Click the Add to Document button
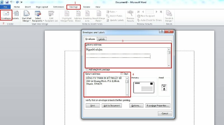The height and width of the screenshot is (125, 224). tap(111, 106)
